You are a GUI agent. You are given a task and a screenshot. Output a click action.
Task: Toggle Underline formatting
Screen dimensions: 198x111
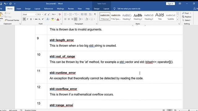[x=31, y=19]
